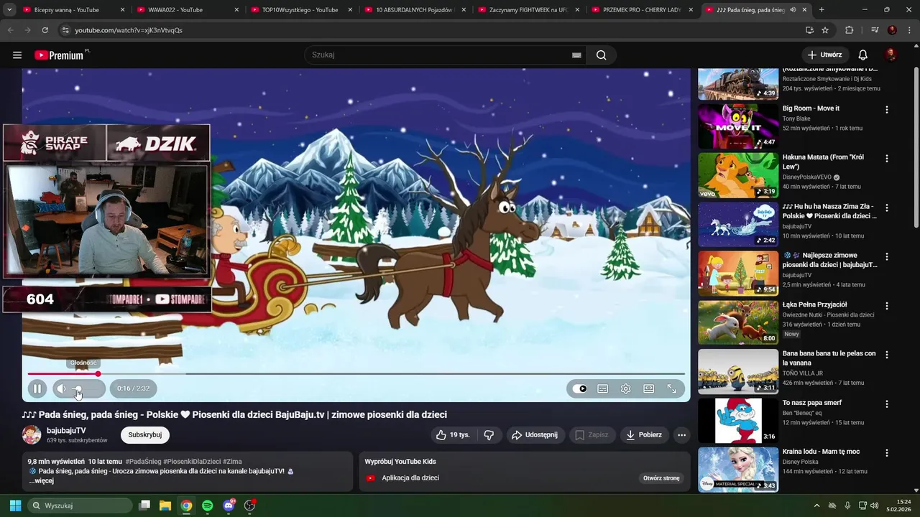This screenshot has width=920, height=517.
Task: Click the Otwórz stronę button
Action: point(661,478)
